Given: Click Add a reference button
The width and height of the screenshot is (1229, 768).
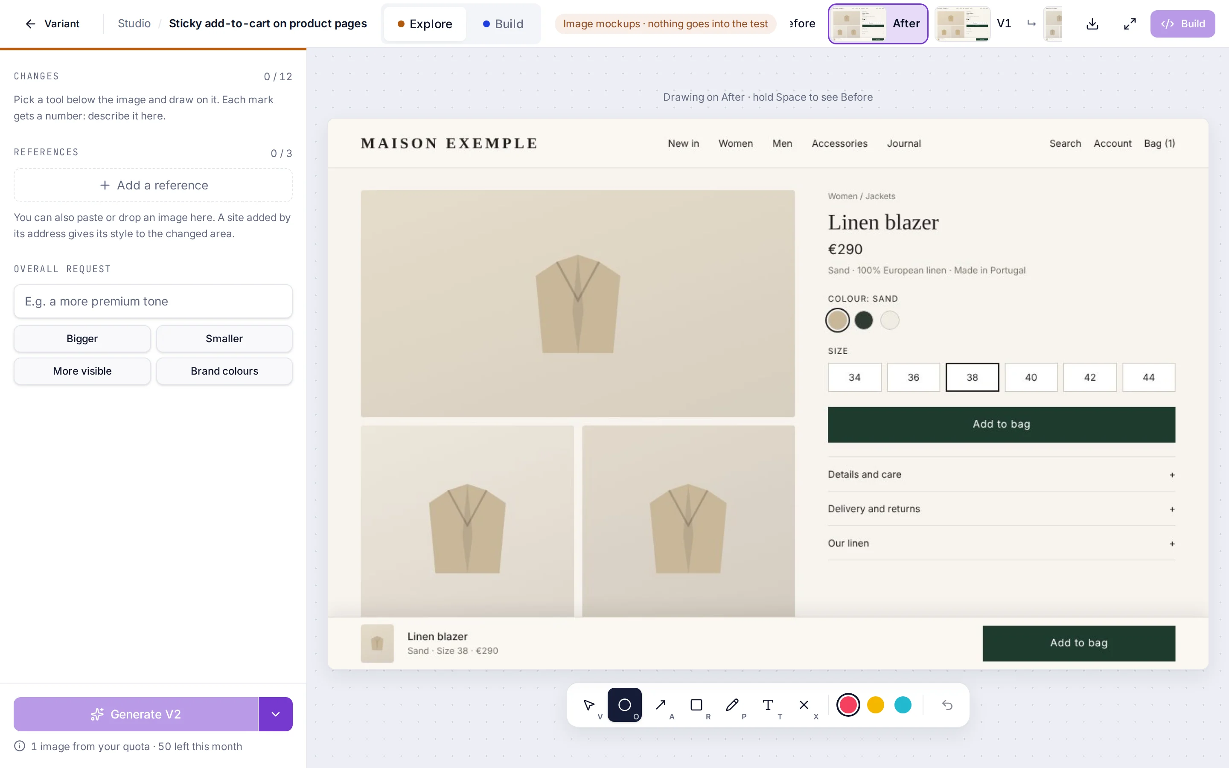Looking at the screenshot, I should pyautogui.click(x=153, y=186).
